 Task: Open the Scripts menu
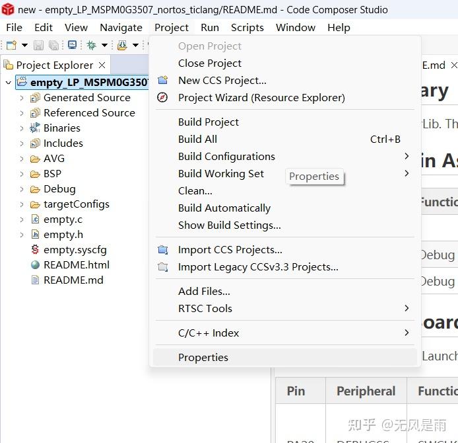[247, 28]
